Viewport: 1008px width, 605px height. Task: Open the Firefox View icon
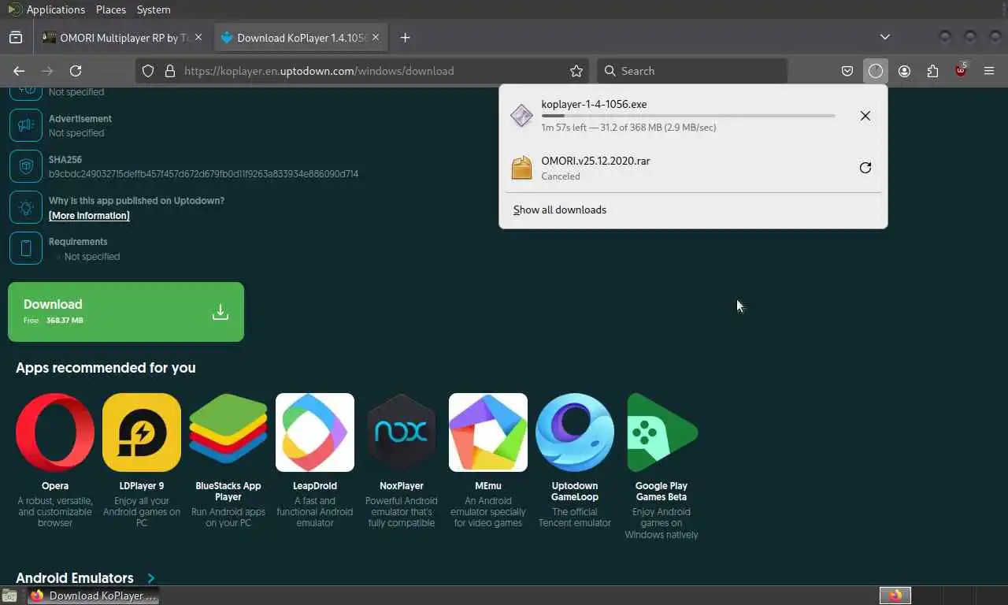point(16,38)
